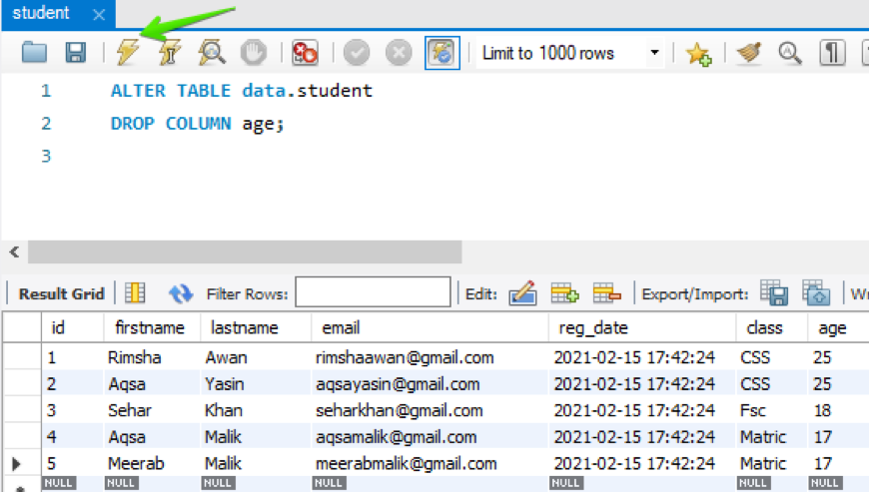
Task: Execute the statement under the cursor
Action: tap(169, 53)
